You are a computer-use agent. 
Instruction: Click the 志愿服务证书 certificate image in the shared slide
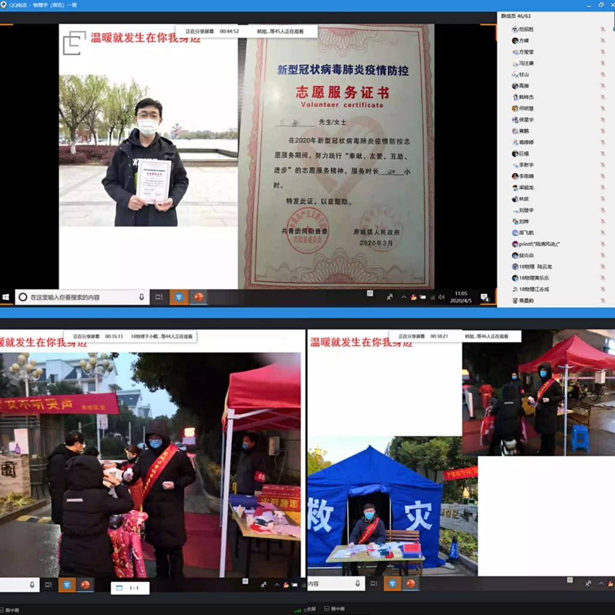pyautogui.click(x=336, y=157)
